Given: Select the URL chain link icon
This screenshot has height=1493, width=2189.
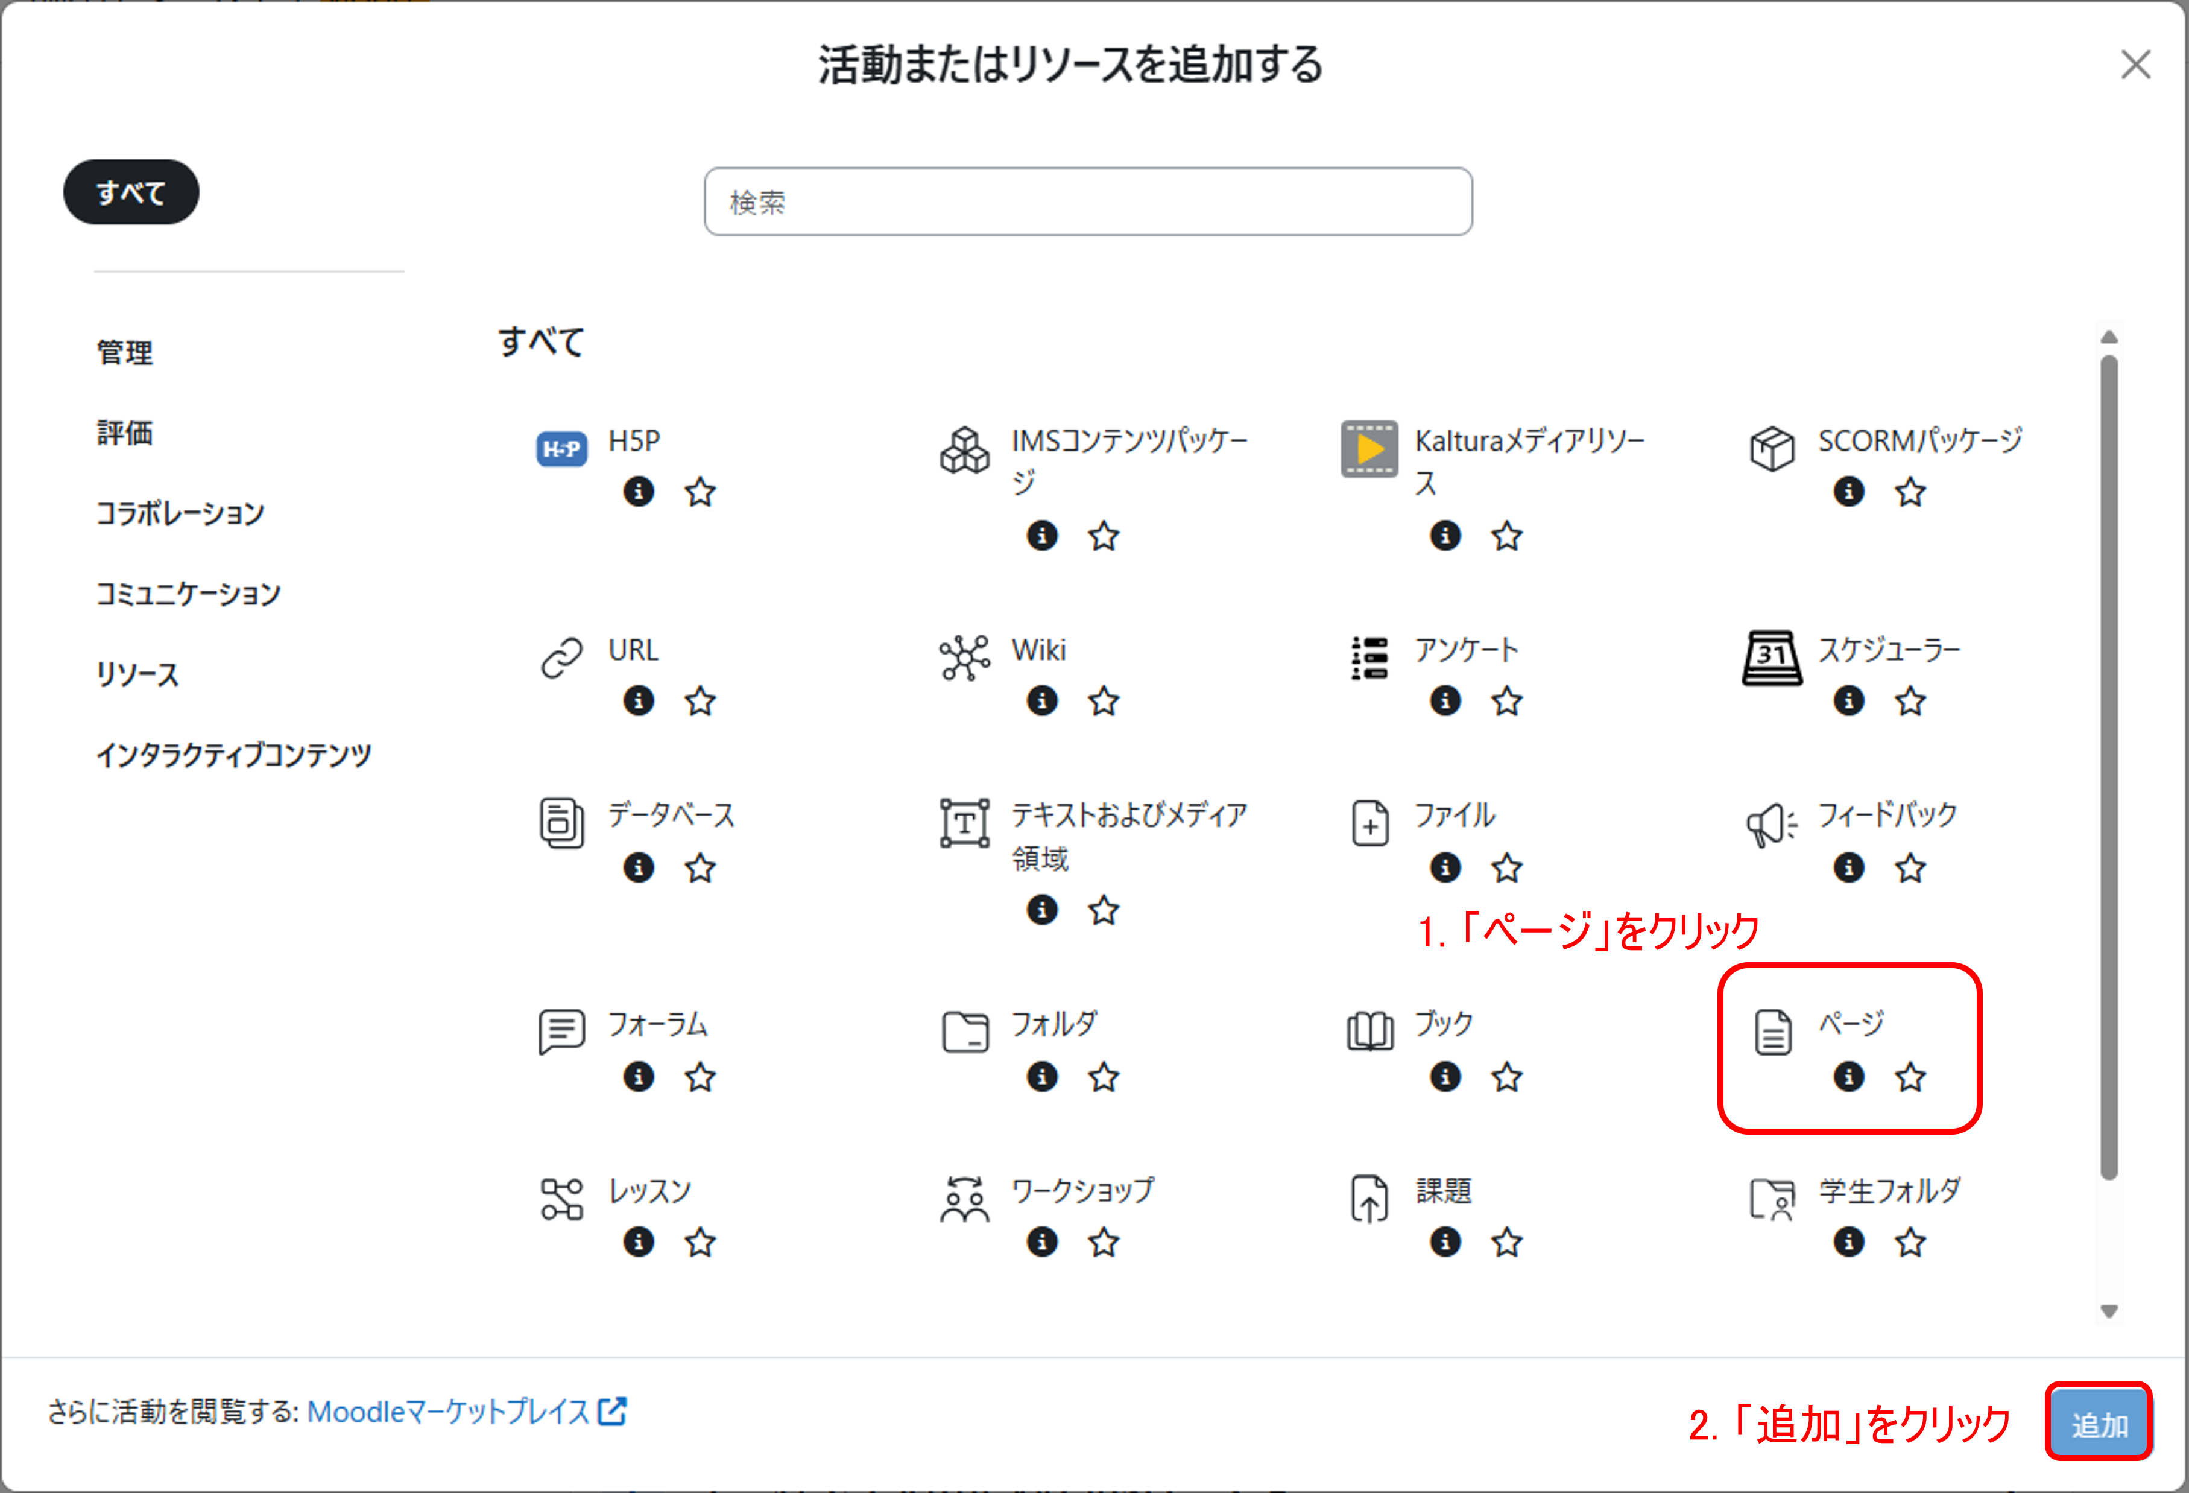Looking at the screenshot, I should [x=561, y=658].
